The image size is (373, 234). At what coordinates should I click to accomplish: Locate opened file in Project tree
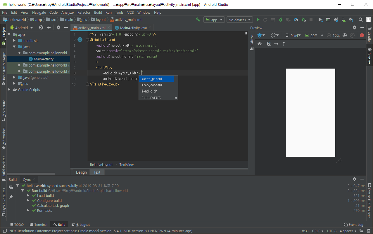pyautogui.click(x=41, y=27)
